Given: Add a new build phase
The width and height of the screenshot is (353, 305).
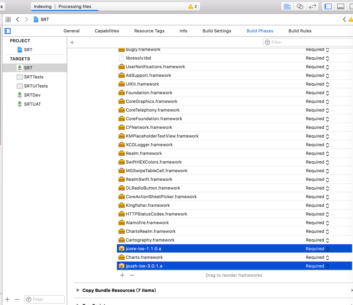Looking at the screenshot, I should (72, 42).
